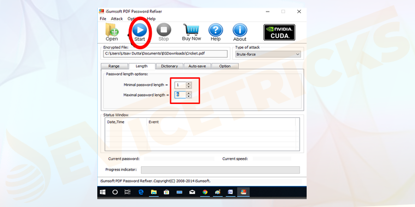Increase the maximal password length
Viewport: 415px width, 207px height.
tap(189, 93)
